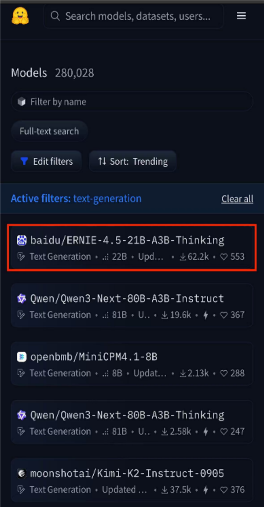Image resolution: width=264 pixels, height=507 pixels.
Task: Focus the Filter by name field
Action: tap(132, 102)
